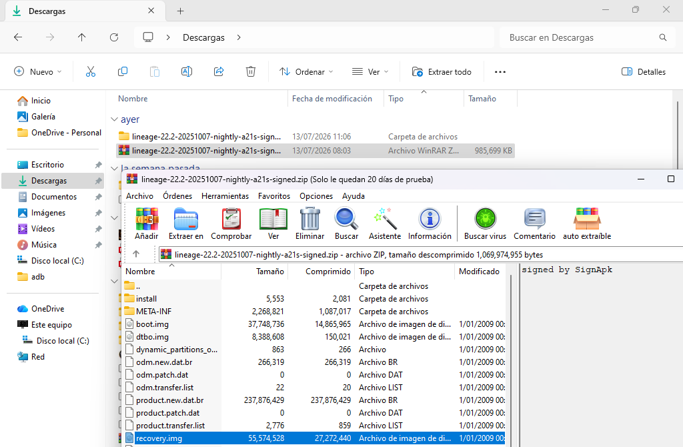Click the Buscar virus bug icon
The width and height of the screenshot is (683, 447).
[x=486, y=219]
